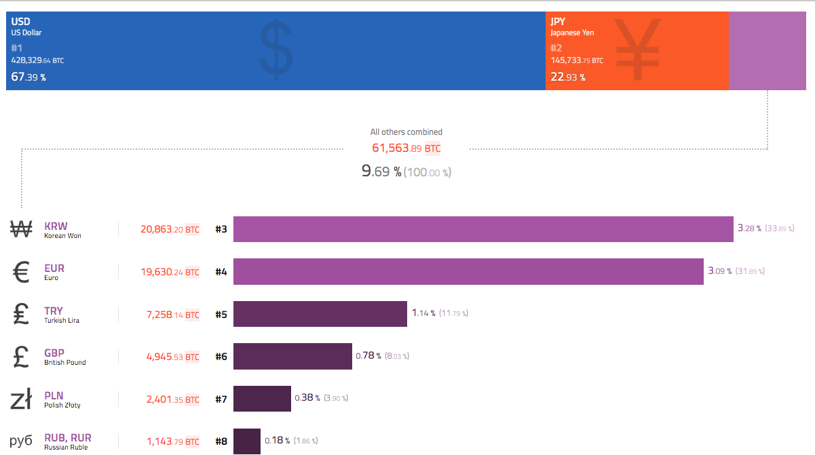Image resolution: width=815 pixels, height=455 pixels.
Task: Click the Korean Won ₩ symbol icon
Action: click(x=22, y=230)
